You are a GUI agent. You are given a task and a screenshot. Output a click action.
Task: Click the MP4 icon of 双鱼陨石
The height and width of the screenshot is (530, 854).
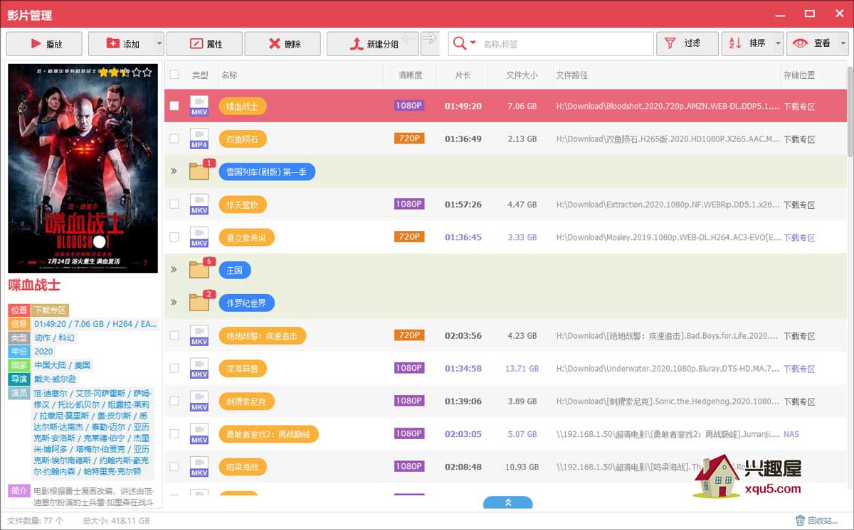pos(199,139)
